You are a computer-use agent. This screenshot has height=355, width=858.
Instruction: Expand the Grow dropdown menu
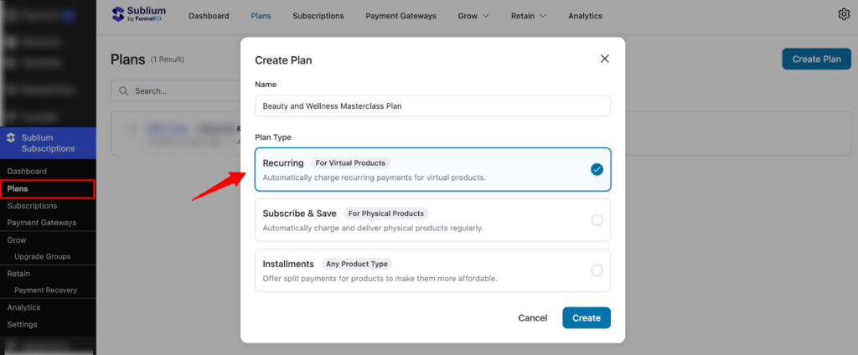473,16
